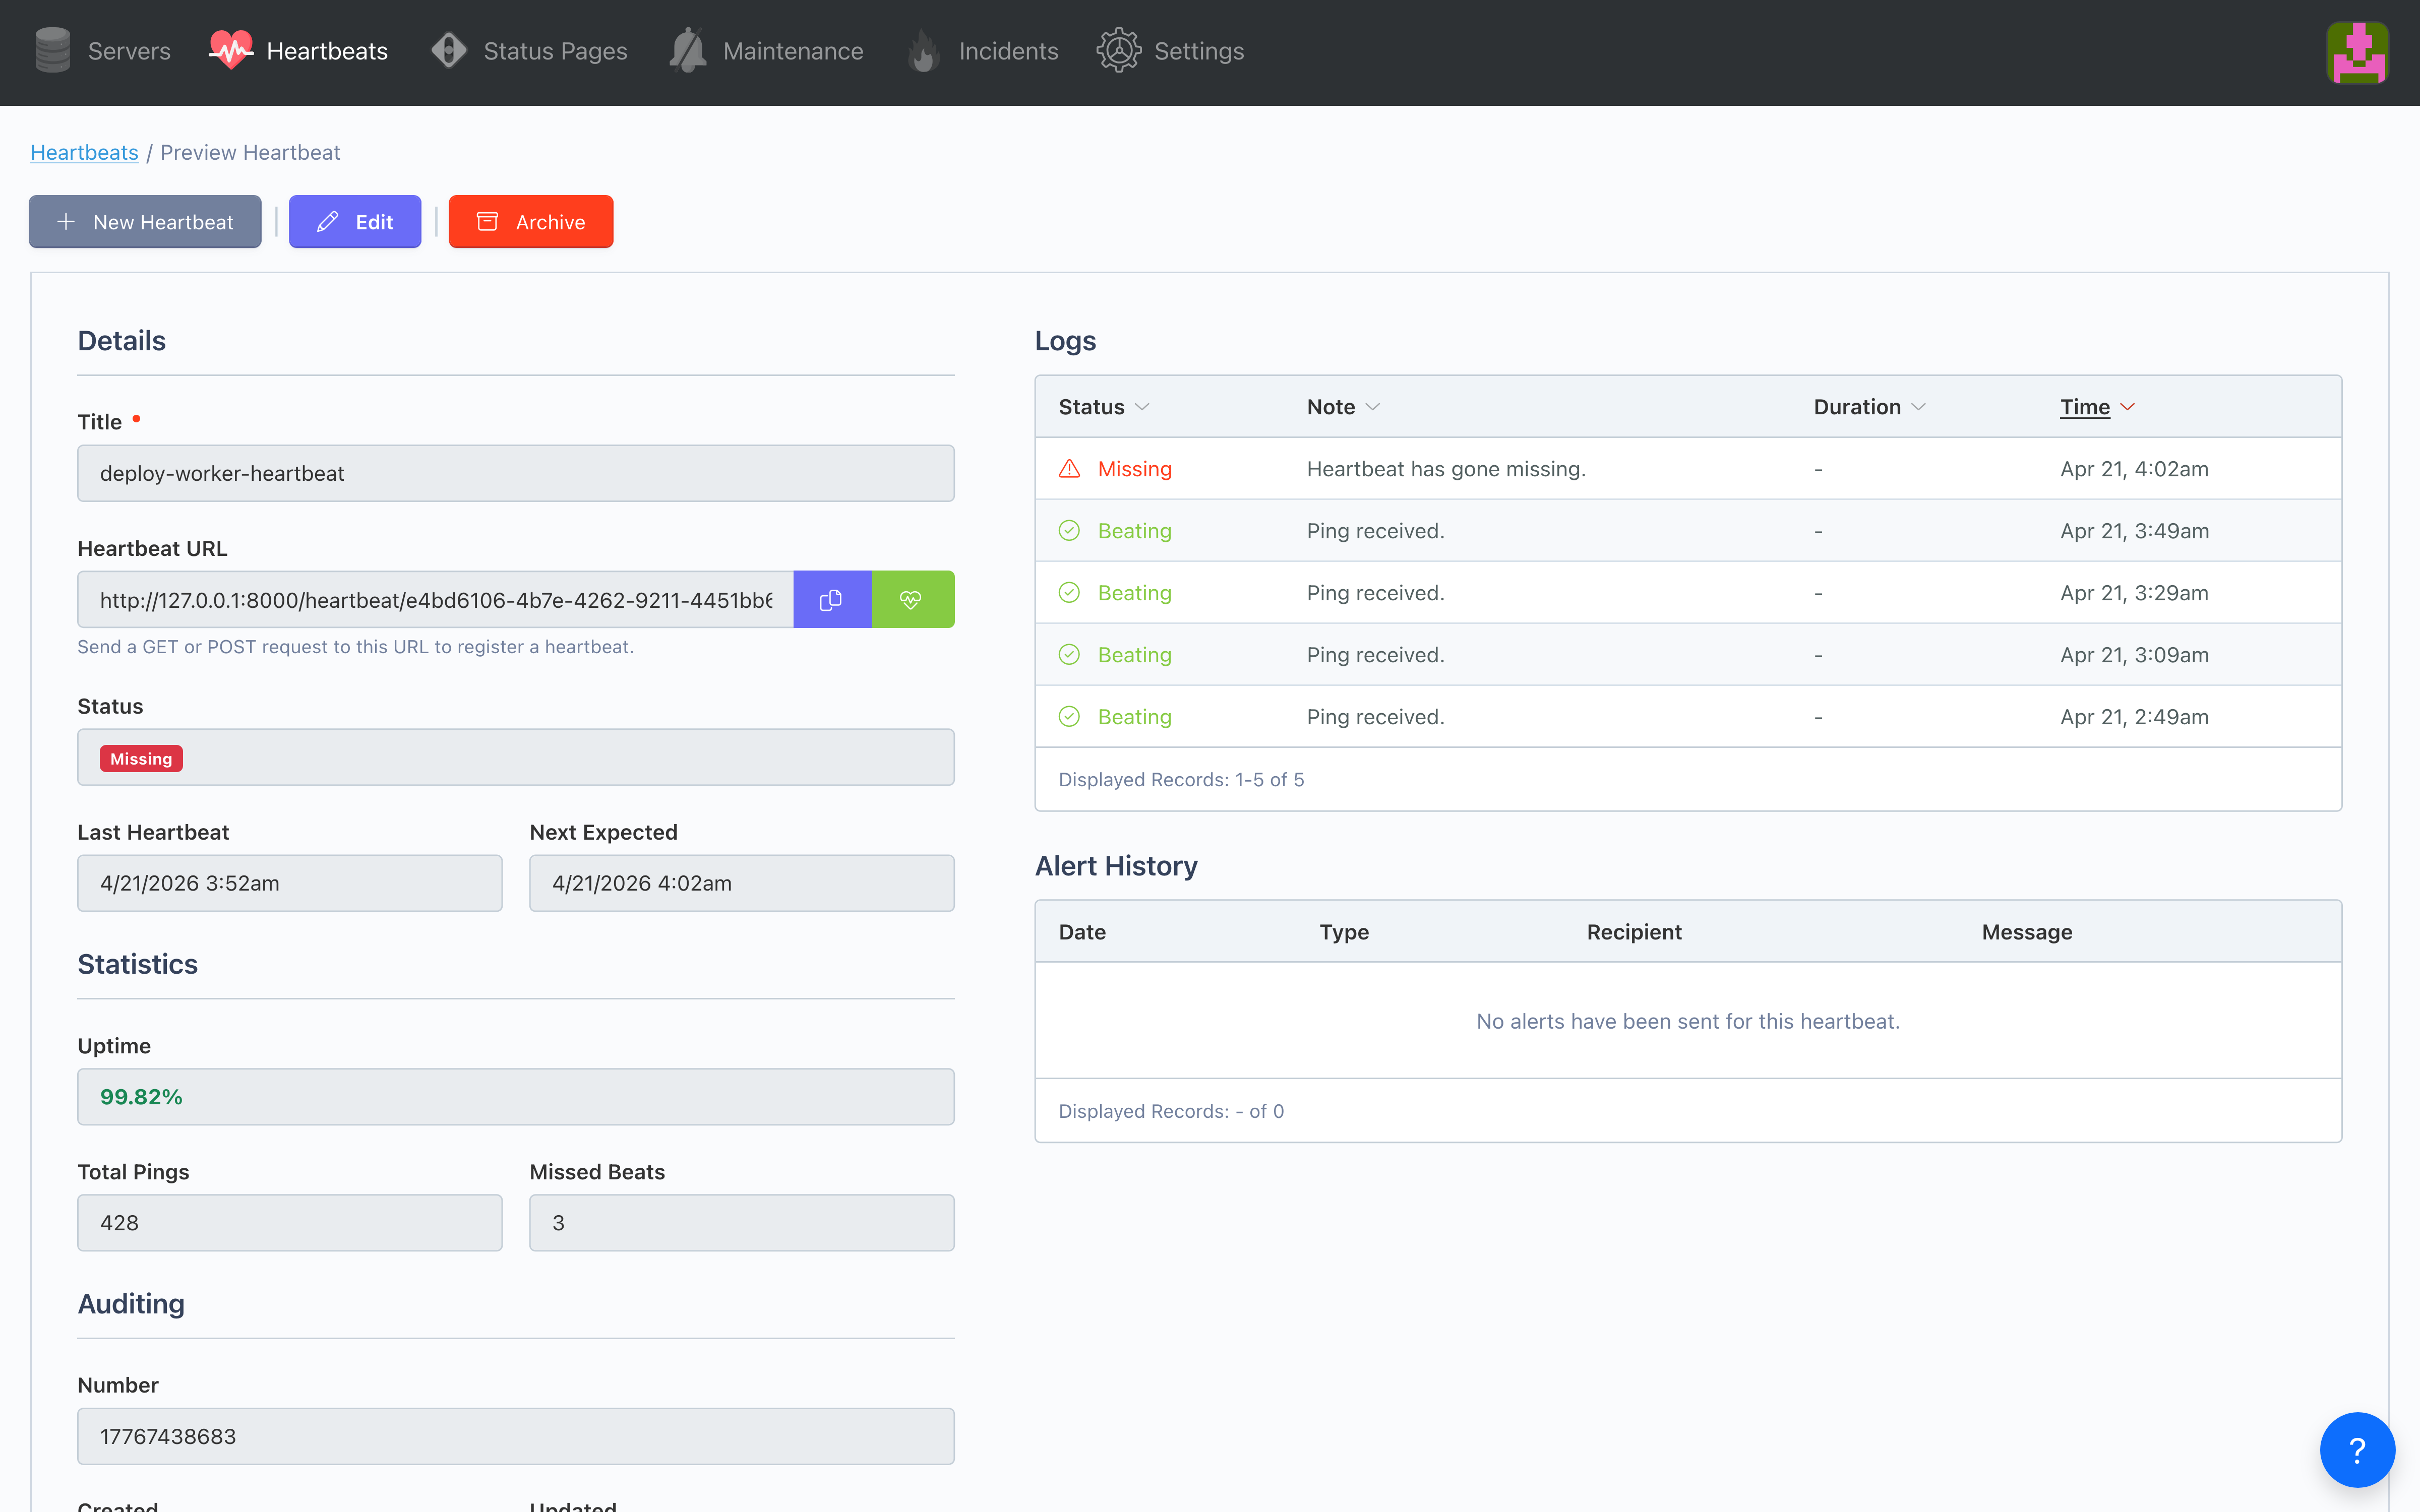This screenshot has height=1512, width=2420.
Task: Expand the Duration column sort chevron
Action: pos(1918,407)
